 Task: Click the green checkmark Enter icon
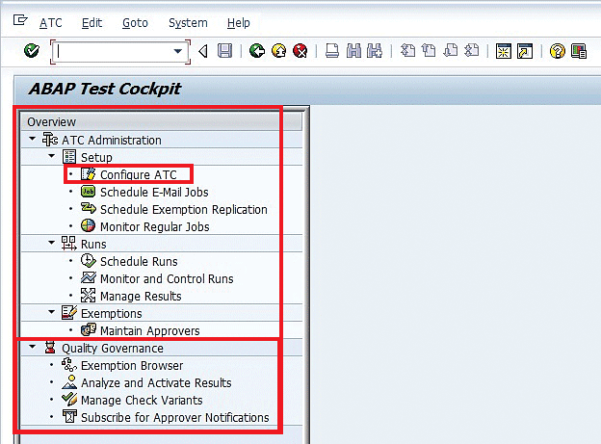[x=32, y=51]
